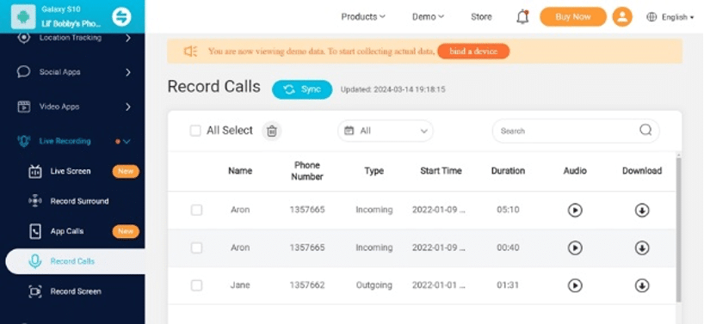Image resolution: width=704 pixels, height=324 pixels.
Task: Expand Video Apps chevron
Action: click(128, 107)
